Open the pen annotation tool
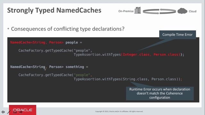The width and height of the screenshot is (205, 115). pyautogui.click(x=9, y=112)
